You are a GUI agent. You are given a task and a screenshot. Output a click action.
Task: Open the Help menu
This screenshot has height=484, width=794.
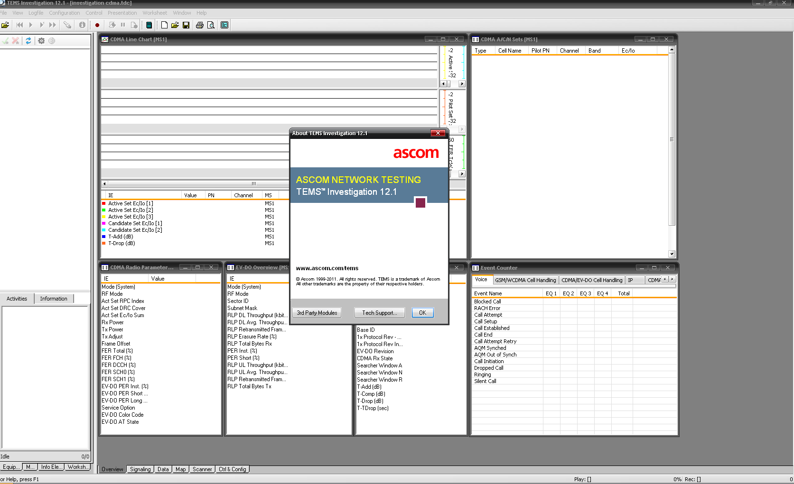202,13
